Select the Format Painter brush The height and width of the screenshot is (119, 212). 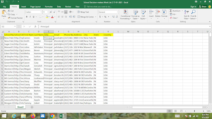coord(9,18)
